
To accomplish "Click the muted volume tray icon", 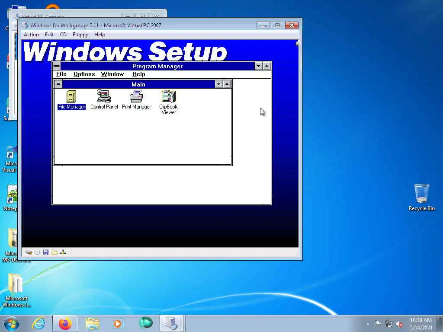I will pos(399,324).
